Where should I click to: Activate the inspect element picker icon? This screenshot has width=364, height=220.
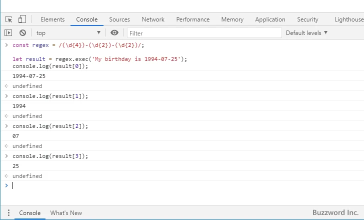9,19
